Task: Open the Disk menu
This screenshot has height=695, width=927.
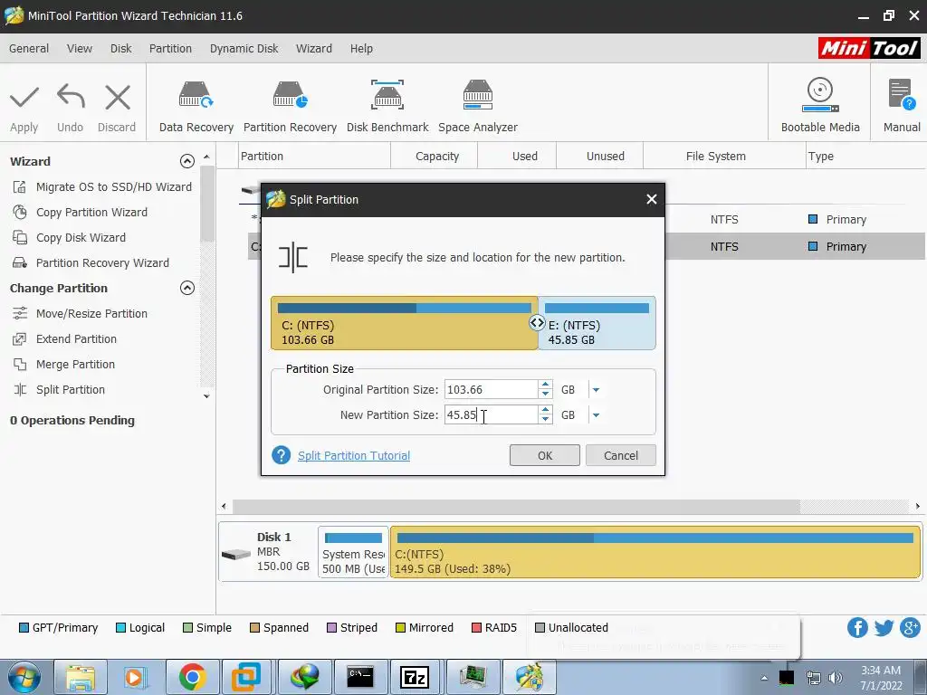Action: tap(120, 49)
